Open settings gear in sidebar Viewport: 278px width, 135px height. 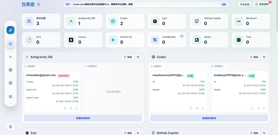11,96
